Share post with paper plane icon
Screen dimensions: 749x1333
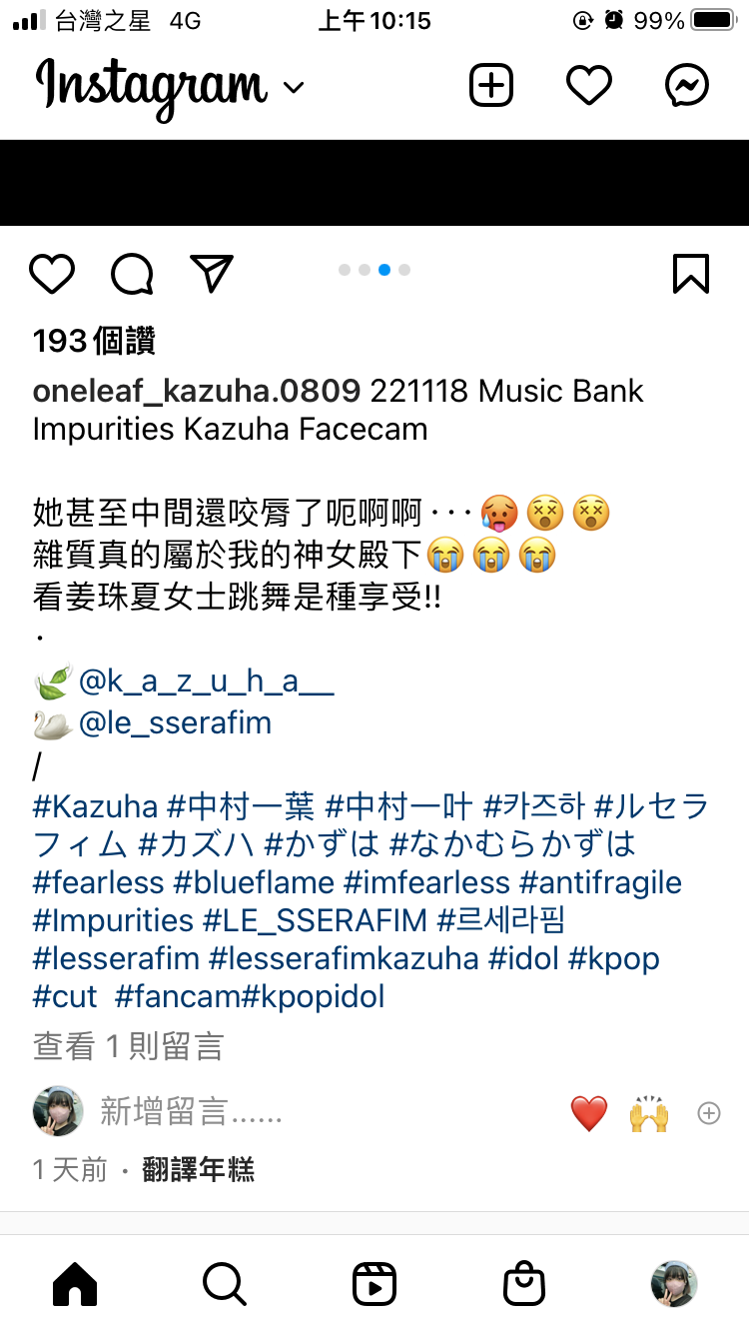click(x=212, y=273)
